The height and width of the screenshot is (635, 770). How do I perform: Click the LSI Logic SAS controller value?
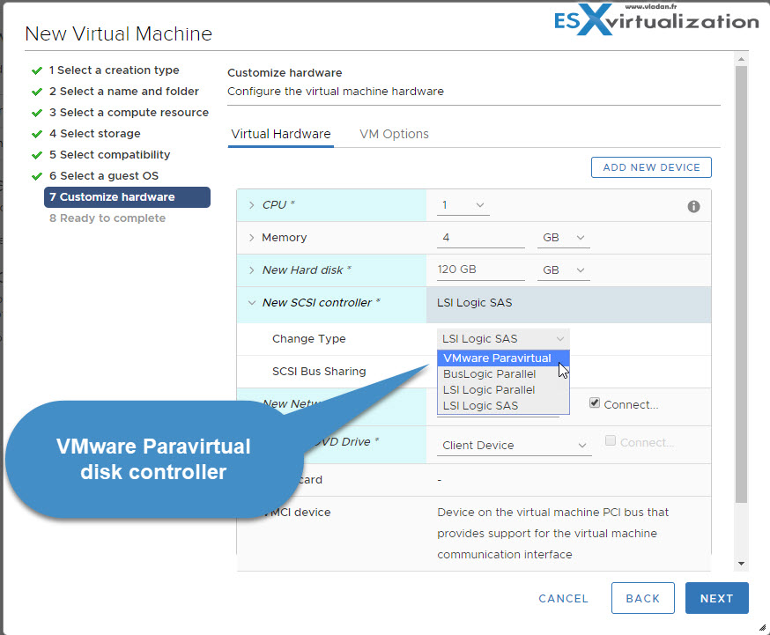pos(474,303)
